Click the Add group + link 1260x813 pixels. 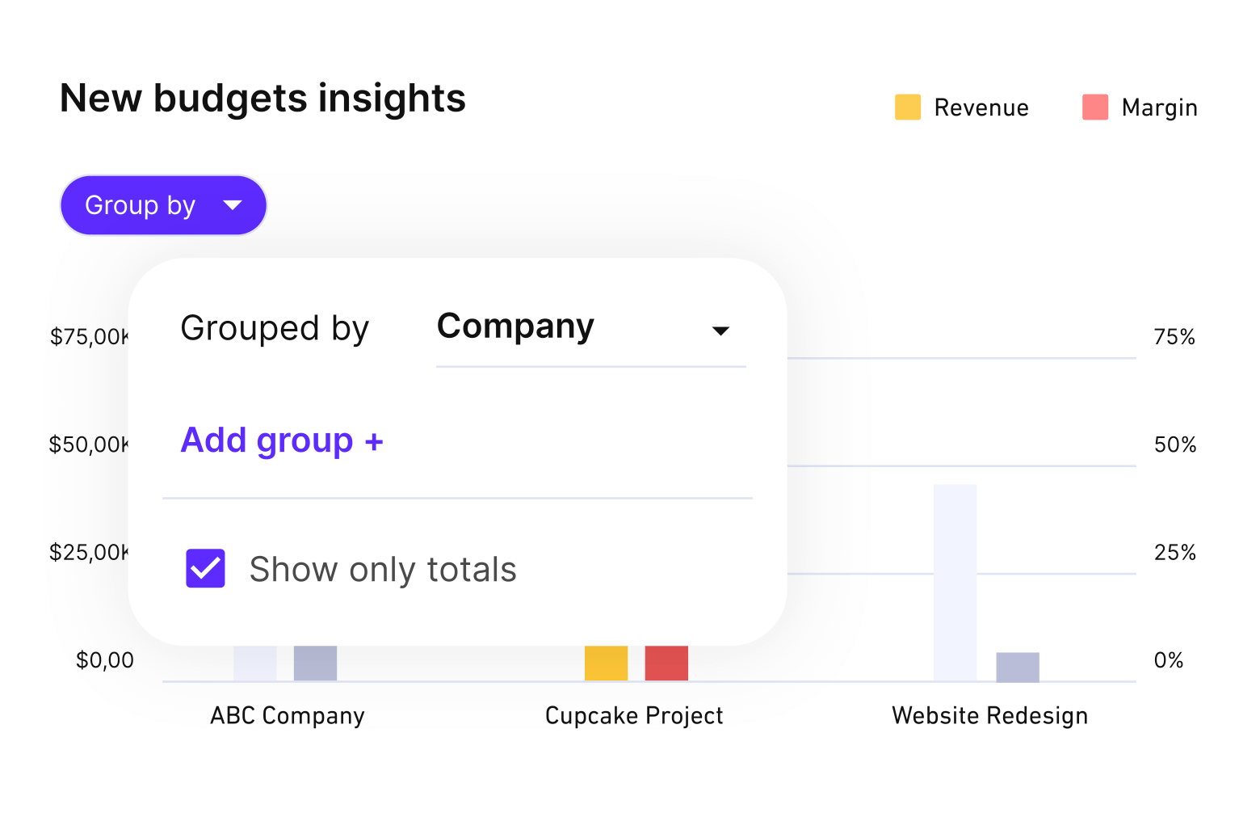click(282, 440)
